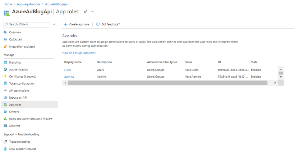Click the 57a54d1f-ada6-4612 ID cell
This screenshot has width=294, height=157.
click(x=233, y=77)
